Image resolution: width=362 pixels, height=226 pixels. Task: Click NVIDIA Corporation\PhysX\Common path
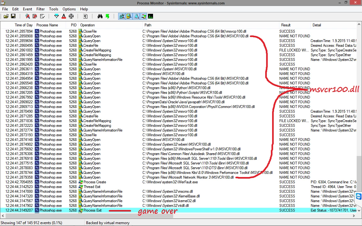[x=199, y=106]
